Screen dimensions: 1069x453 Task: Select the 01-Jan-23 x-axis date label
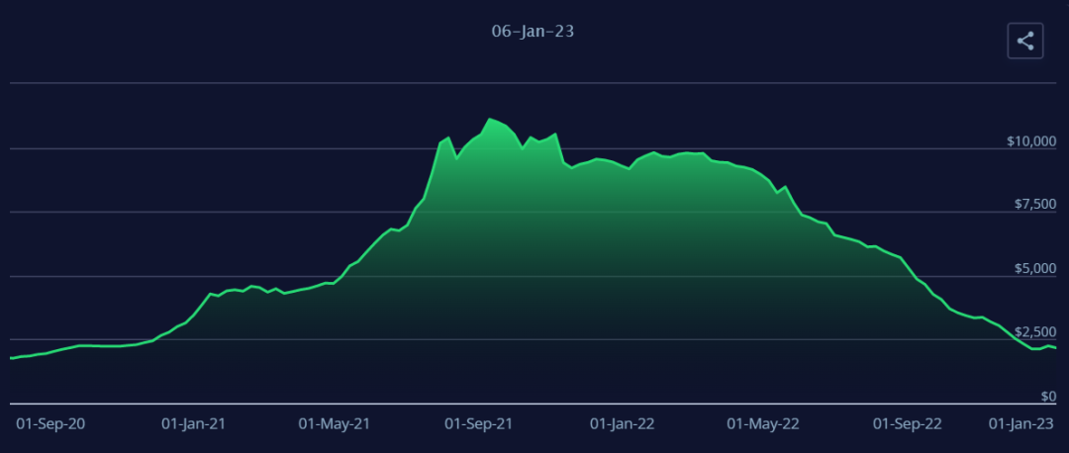coord(1023,423)
